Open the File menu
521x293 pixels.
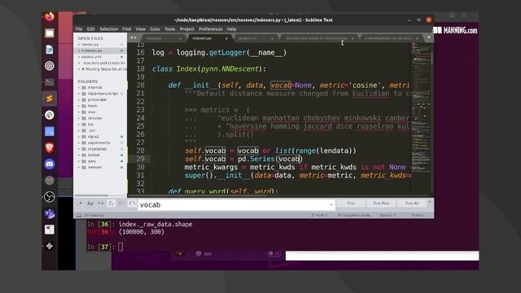pyautogui.click(x=79, y=29)
